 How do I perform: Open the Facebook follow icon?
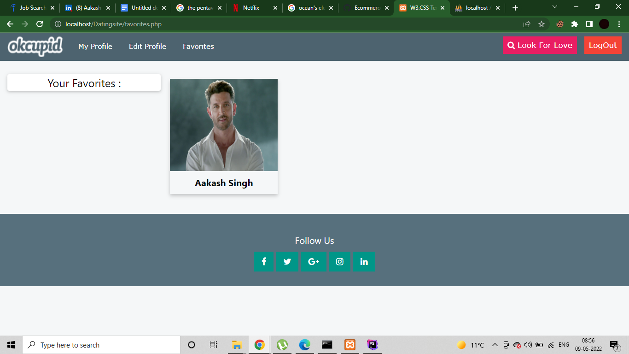263,261
